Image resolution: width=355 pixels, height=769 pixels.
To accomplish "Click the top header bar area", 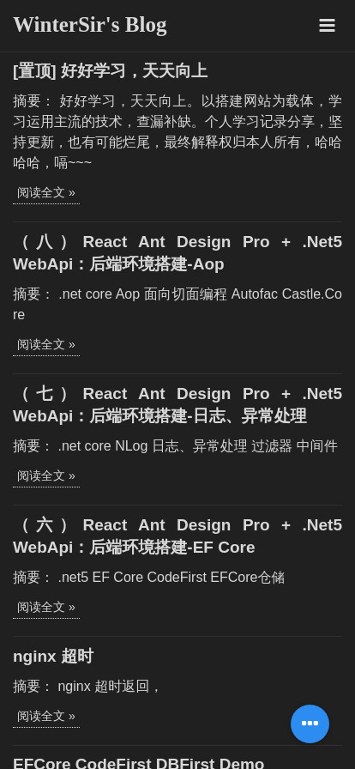I will point(177,26).
